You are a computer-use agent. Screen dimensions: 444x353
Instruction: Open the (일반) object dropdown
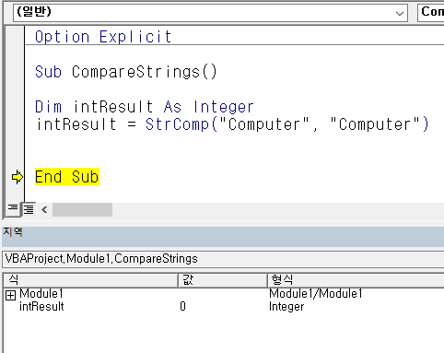click(x=210, y=13)
